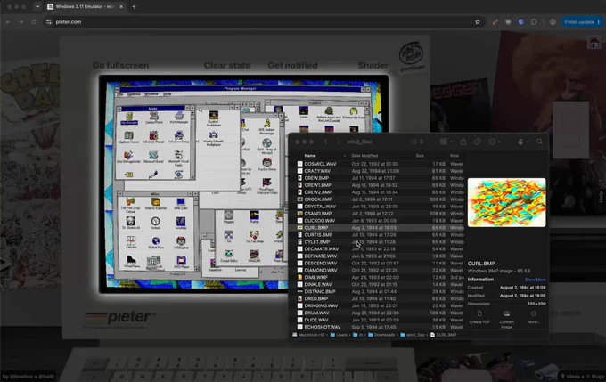This screenshot has height=382, width=606.
Task: Open Hacker News icon
Action: tap(266, 165)
